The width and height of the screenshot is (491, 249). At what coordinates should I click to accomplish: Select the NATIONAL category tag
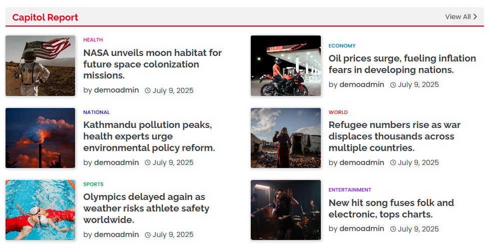pos(97,112)
